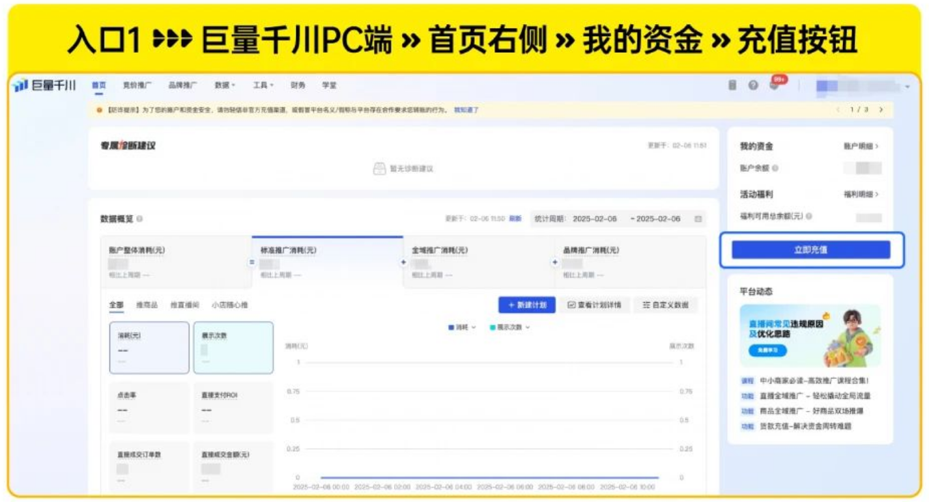This screenshot has height=502, width=929.
Task: Go to the previous notice with the left arrow
Action: coord(838,109)
